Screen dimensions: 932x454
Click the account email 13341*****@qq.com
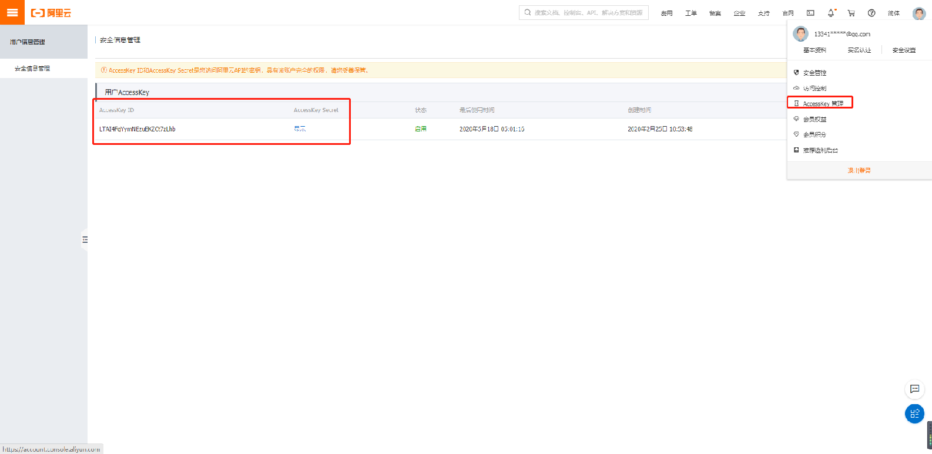tap(842, 34)
